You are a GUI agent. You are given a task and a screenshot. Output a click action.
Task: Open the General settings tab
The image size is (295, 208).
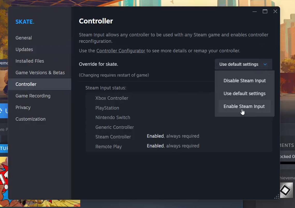[x=24, y=38]
